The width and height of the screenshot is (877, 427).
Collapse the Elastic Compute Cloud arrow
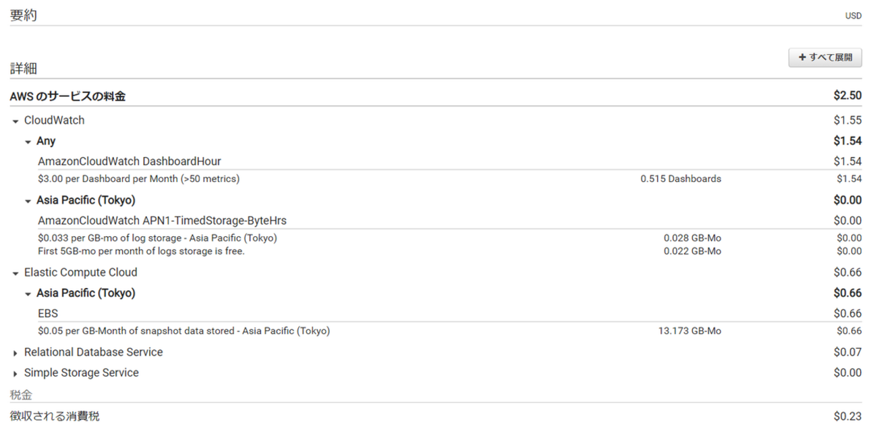pos(16,273)
